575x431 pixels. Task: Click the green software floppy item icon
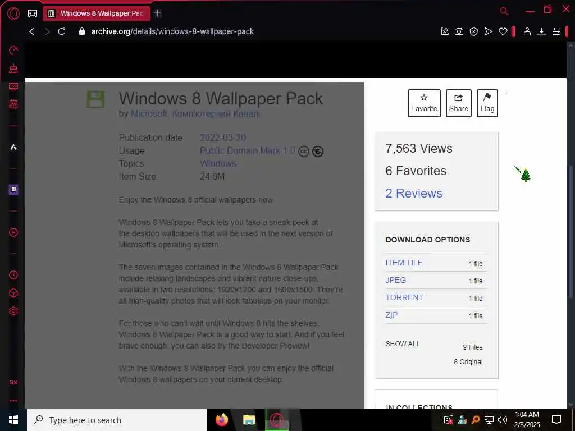(x=95, y=99)
